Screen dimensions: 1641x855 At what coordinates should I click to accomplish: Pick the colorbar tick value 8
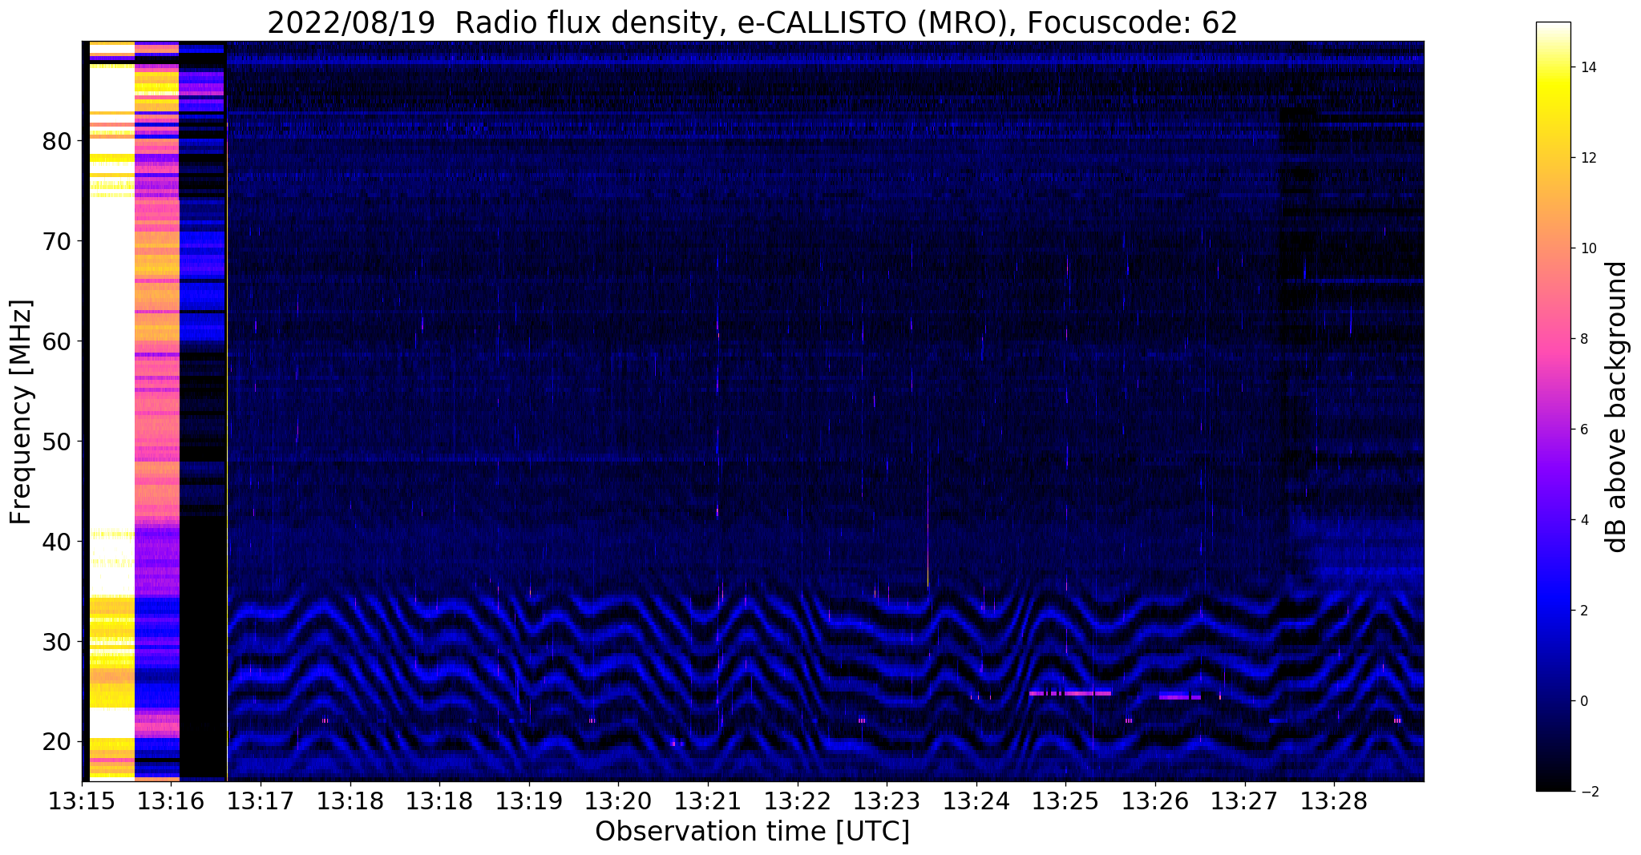coord(1583,339)
